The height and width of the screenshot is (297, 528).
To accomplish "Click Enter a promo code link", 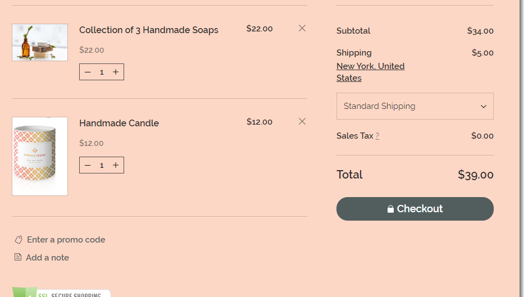I will (66, 240).
